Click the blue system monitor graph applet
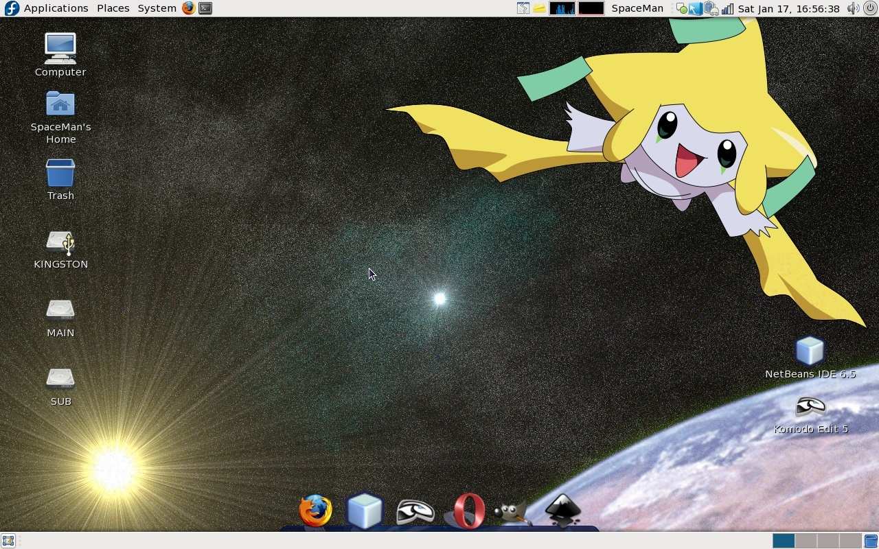 coord(562,8)
